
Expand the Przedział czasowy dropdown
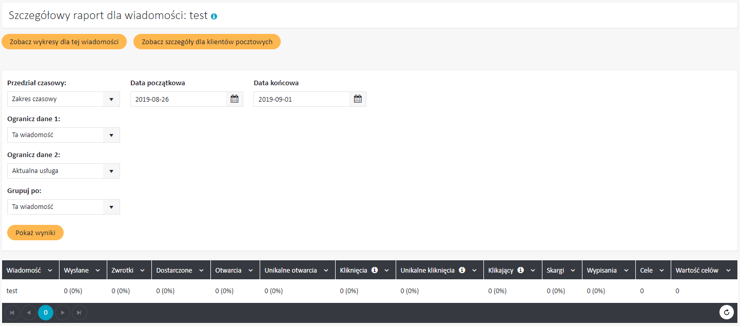coord(111,99)
